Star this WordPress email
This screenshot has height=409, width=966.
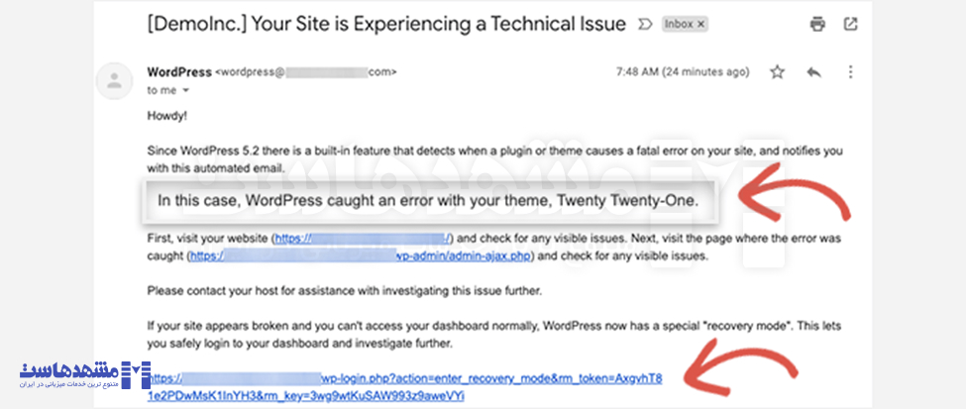pos(778,71)
